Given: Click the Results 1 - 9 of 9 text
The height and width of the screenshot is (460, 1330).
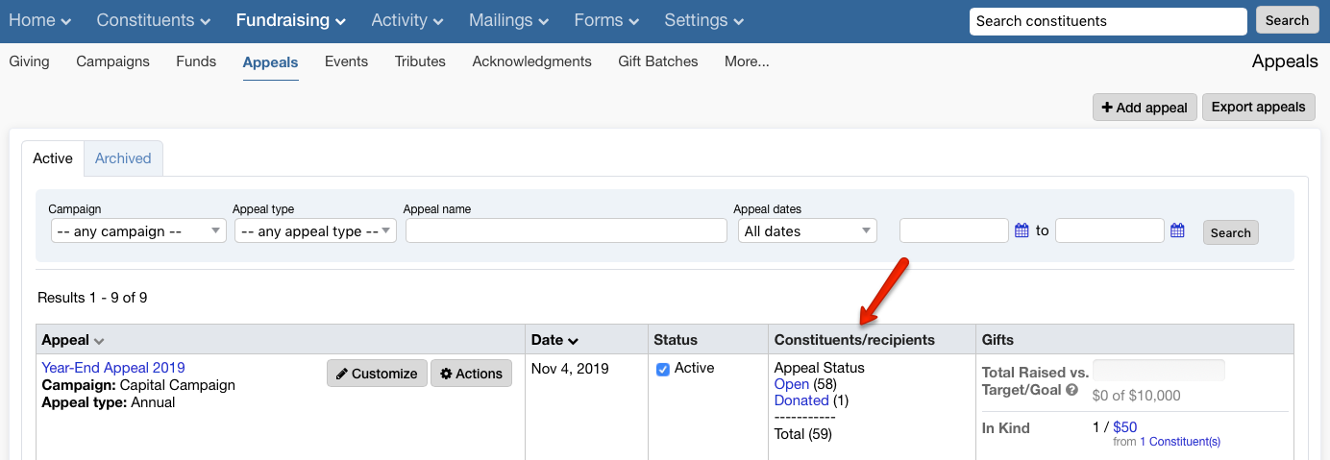Looking at the screenshot, I should [92, 298].
